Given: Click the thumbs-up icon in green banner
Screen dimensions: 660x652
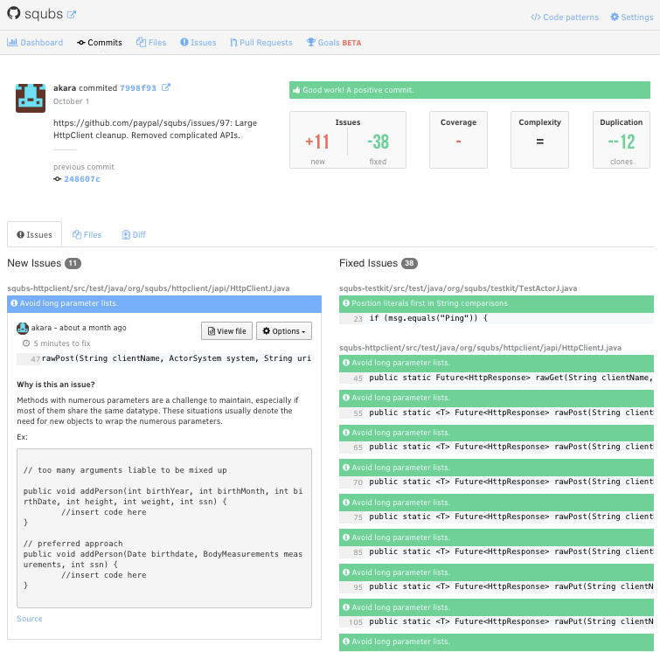Looking at the screenshot, I should 296,90.
